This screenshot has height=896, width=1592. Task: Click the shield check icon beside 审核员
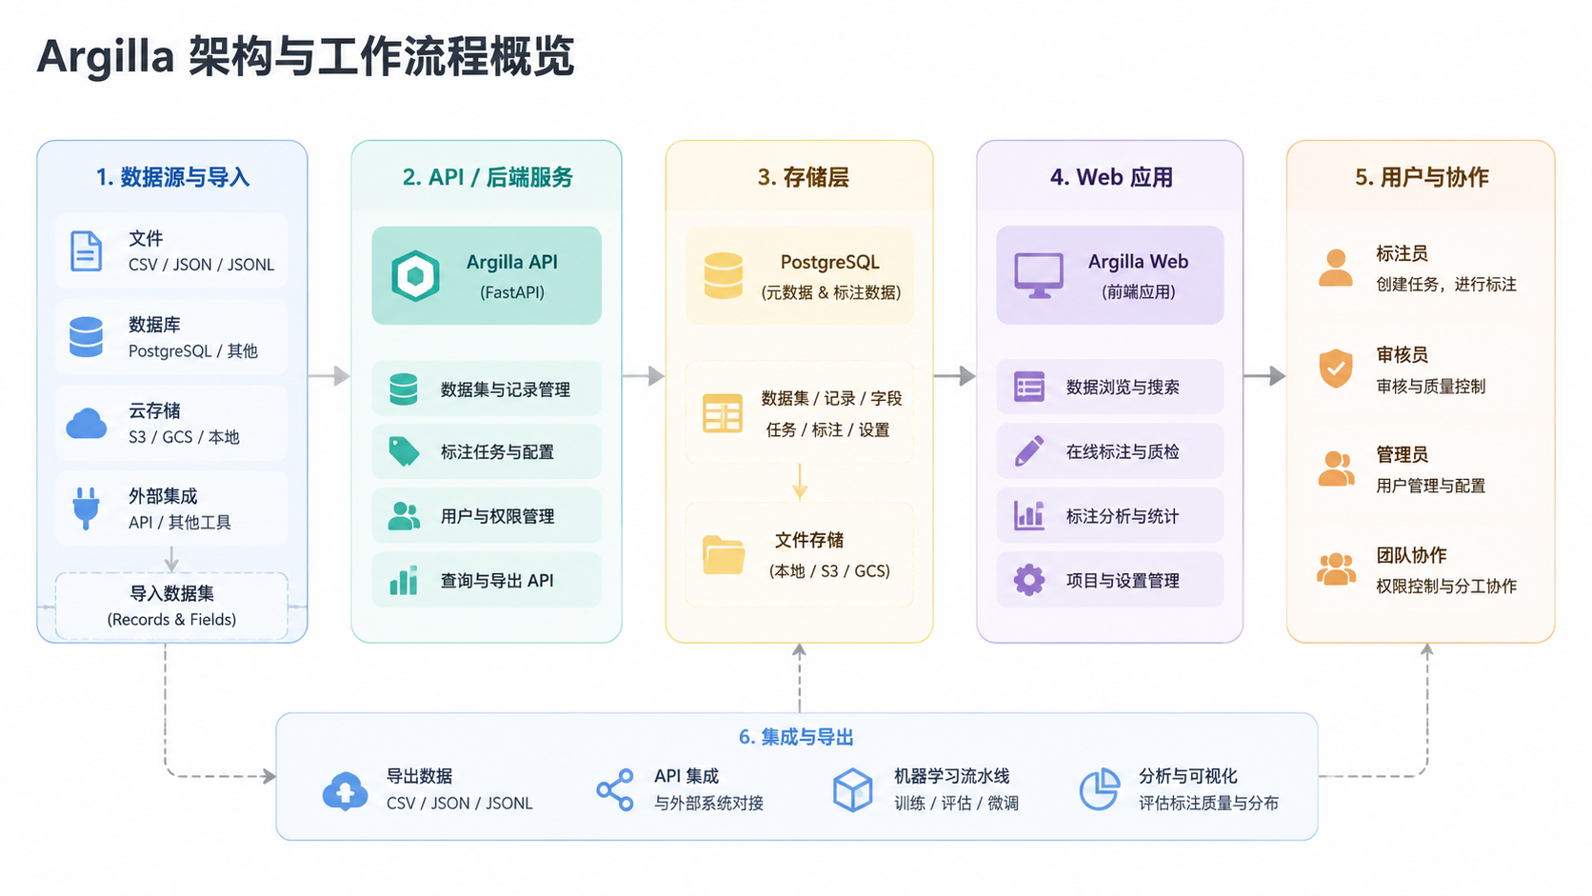pyautogui.click(x=1336, y=368)
